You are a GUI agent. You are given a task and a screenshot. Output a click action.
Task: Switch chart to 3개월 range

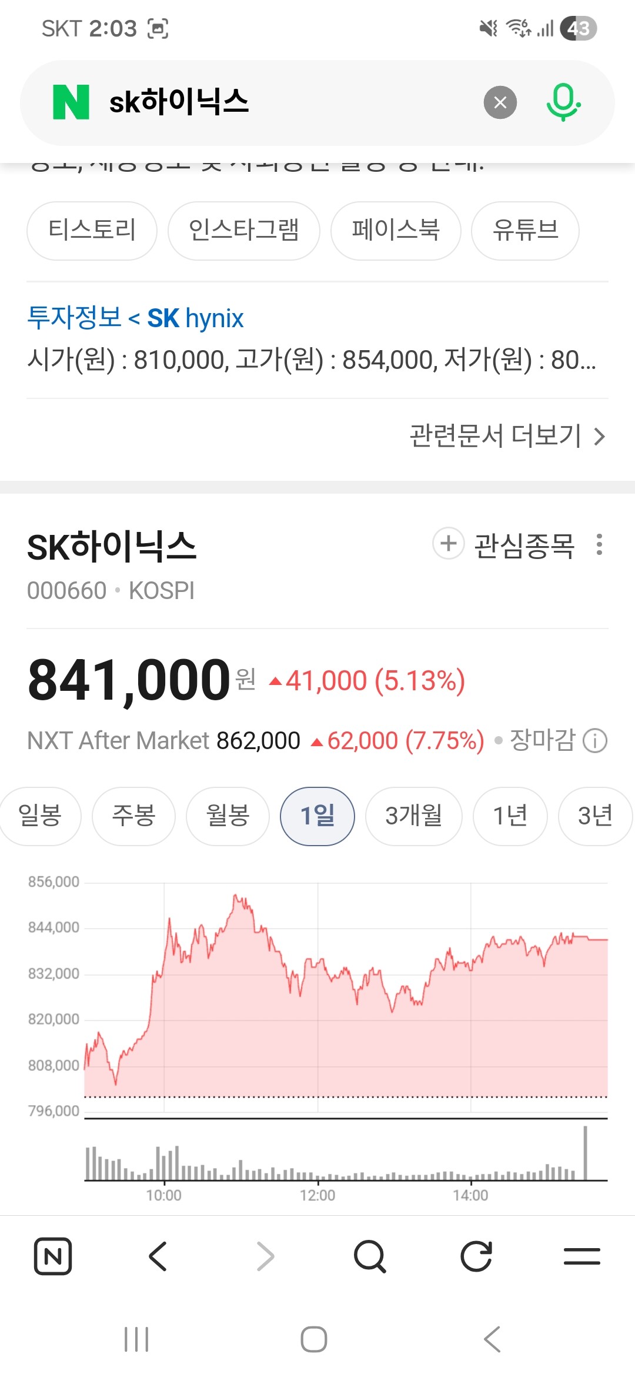413,816
